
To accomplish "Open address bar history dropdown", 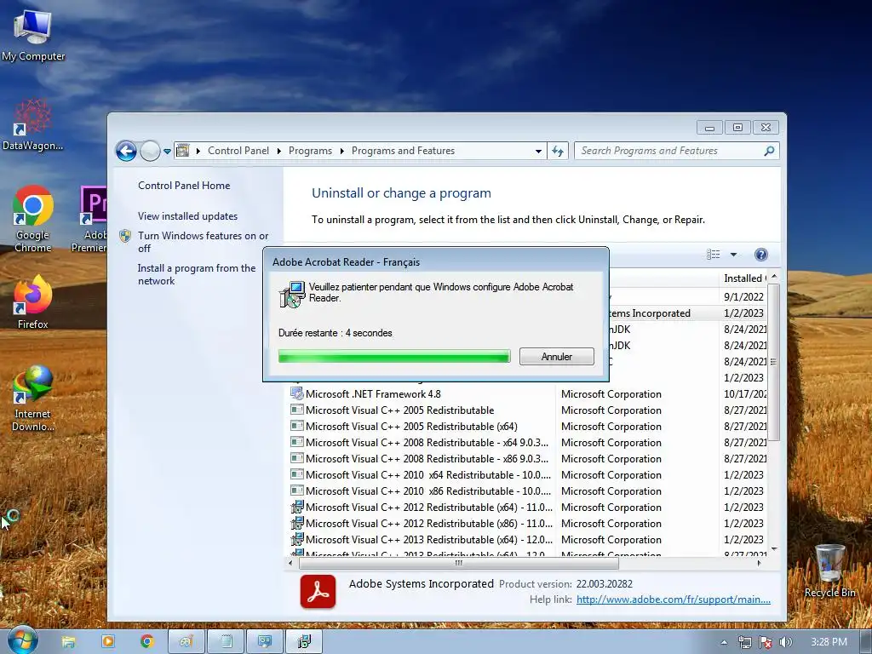I will (x=538, y=151).
